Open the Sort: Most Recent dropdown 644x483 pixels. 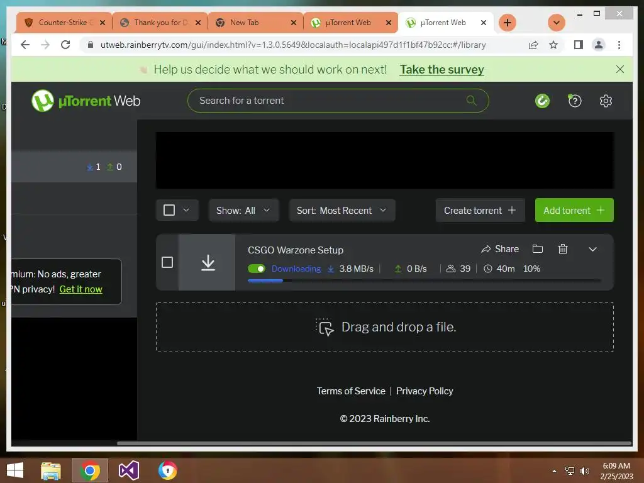[x=341, y=210]
